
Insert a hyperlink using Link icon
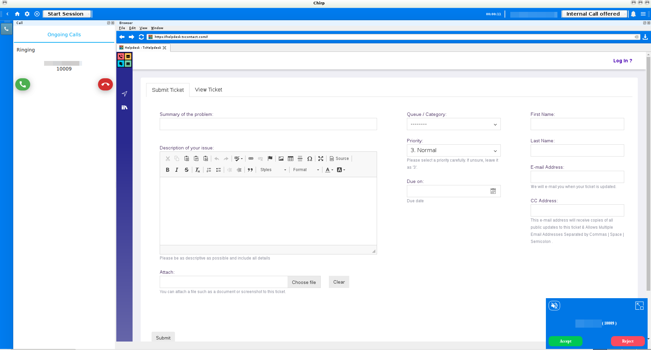pyautogui.click(x=251, y=159)
